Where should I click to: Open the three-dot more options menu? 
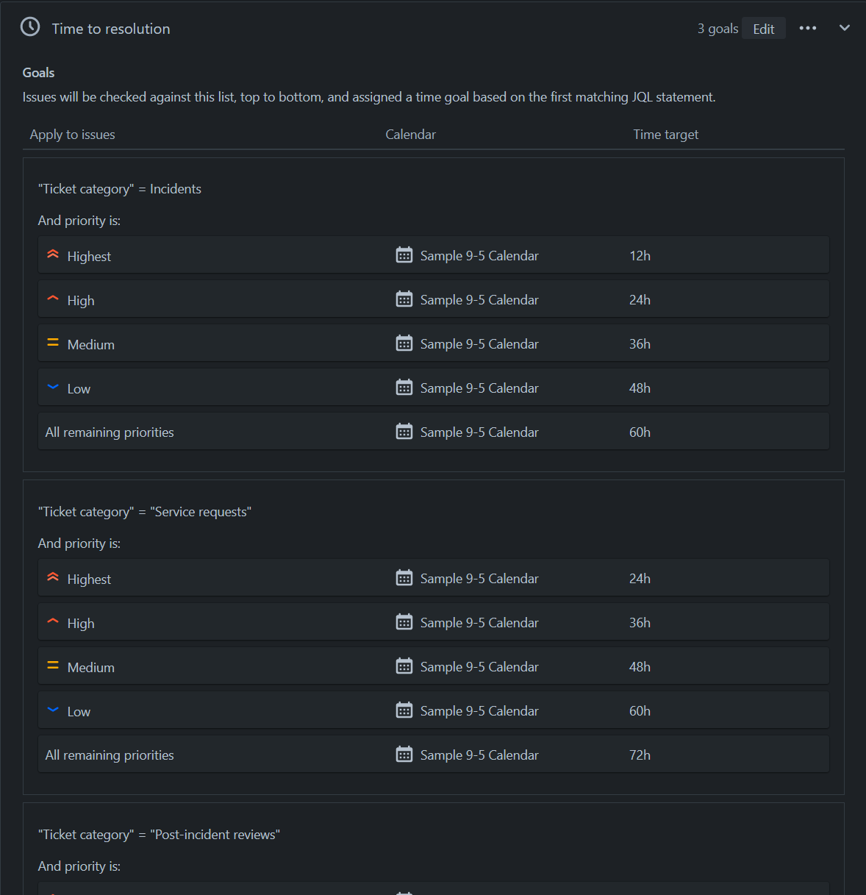coord(807,28)
